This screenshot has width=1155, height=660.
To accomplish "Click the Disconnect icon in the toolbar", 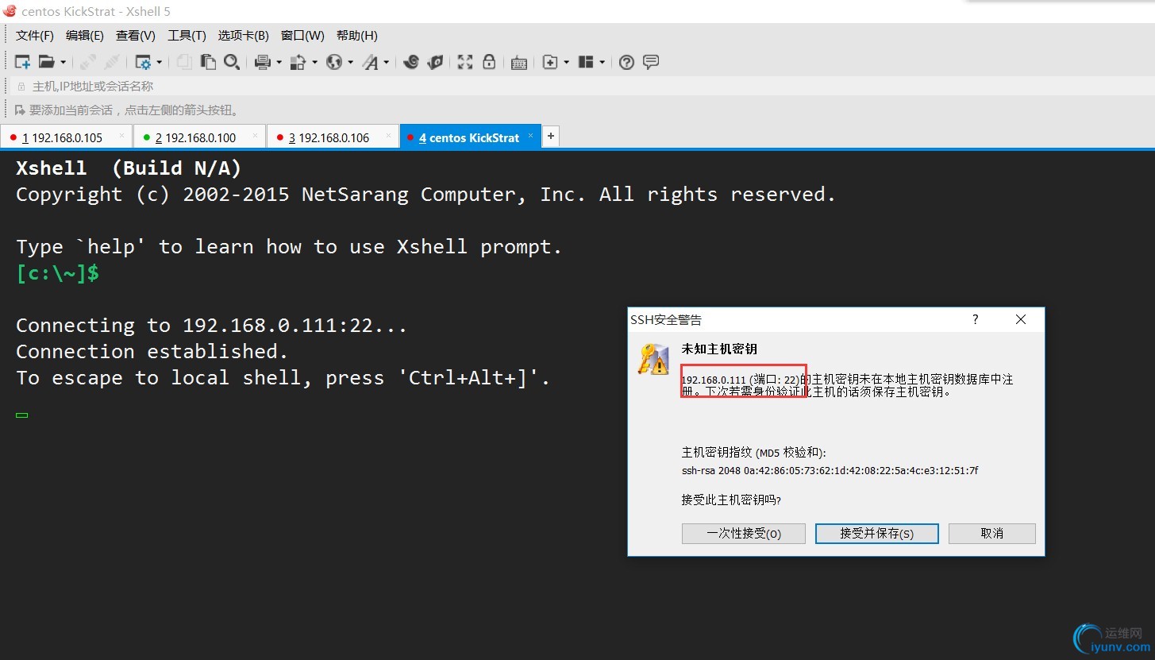I will [x=112, y=62].
